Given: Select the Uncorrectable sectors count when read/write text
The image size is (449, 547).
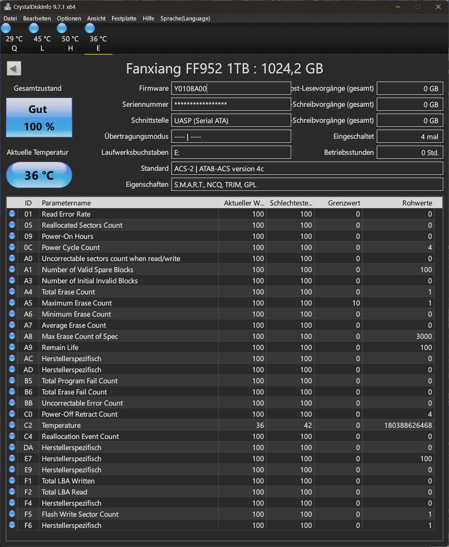Looking at the screenshot, I should (x=111, y=258).
